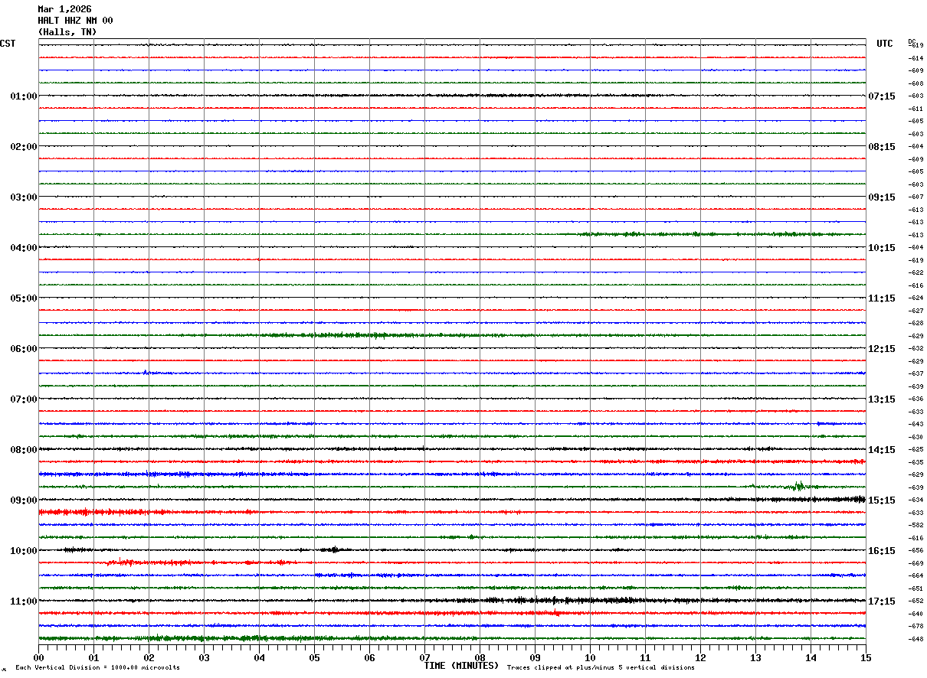Click the 'CST' timezone label

(x=8, y=44)
